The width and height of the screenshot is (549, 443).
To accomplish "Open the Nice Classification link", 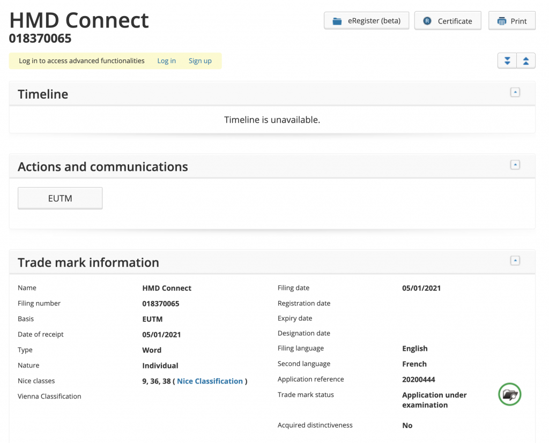I will pyautogui.click(x=210, y=381).
